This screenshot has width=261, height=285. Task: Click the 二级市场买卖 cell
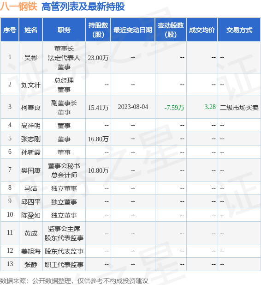(239, 108)
